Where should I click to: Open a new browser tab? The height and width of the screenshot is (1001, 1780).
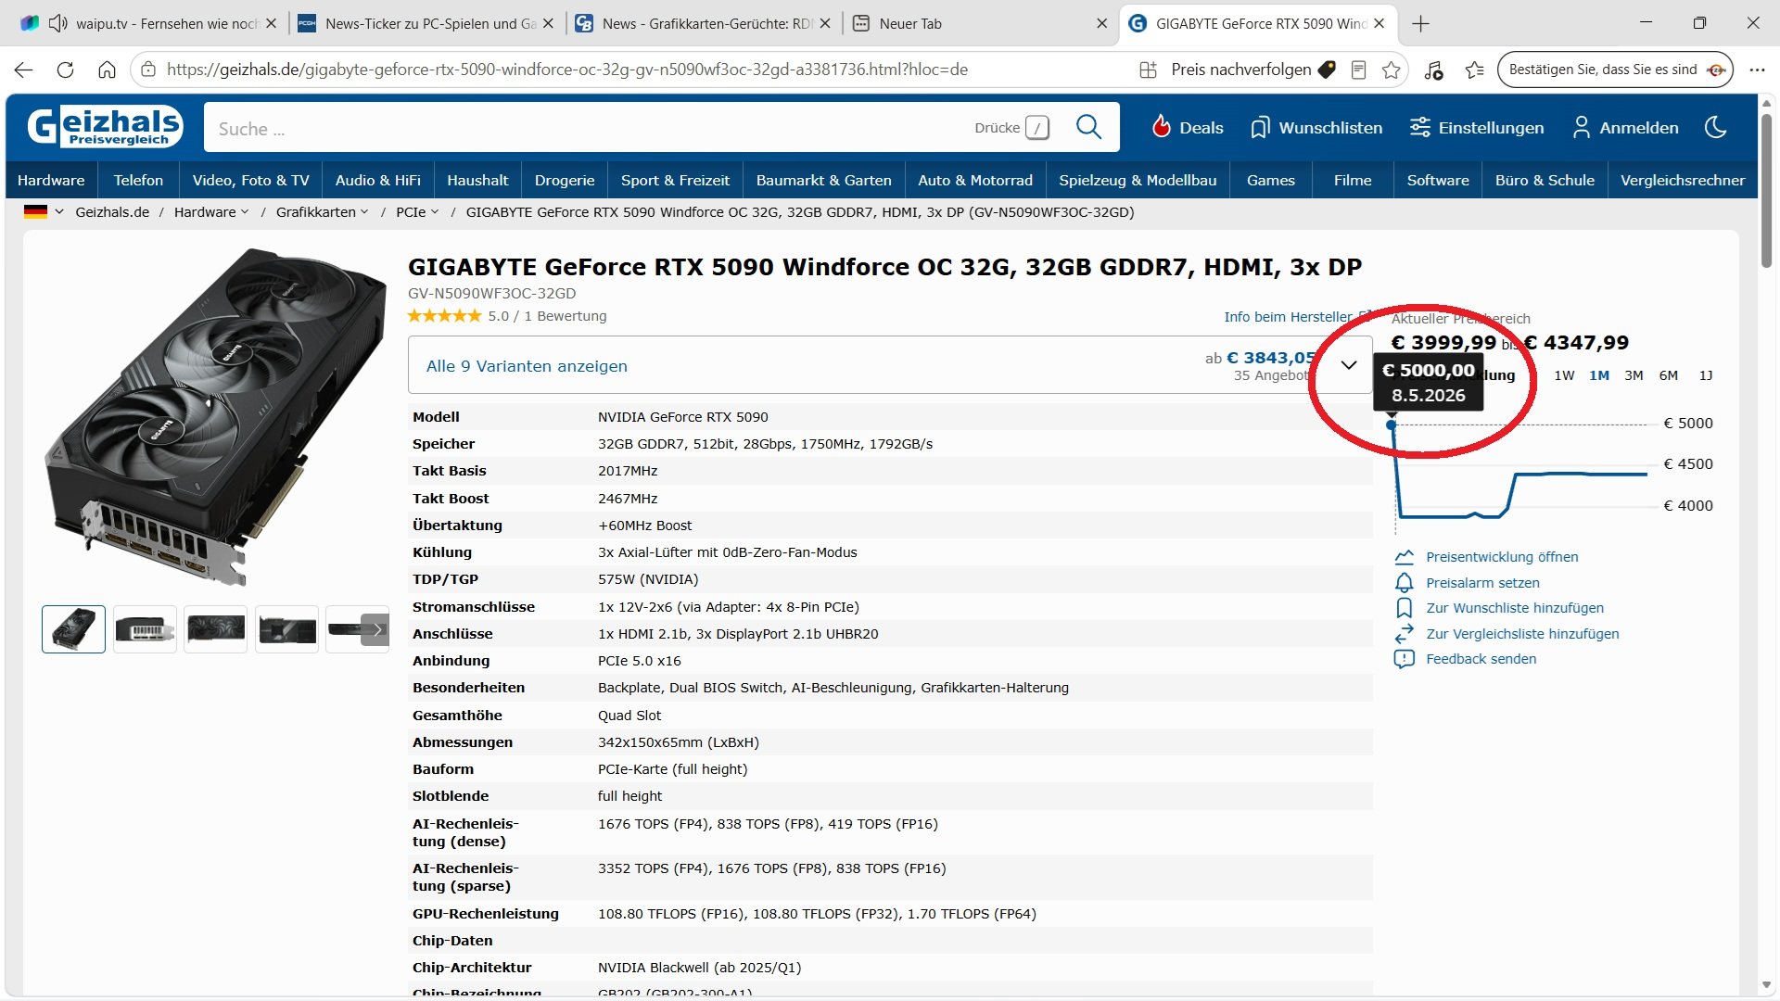1420,24
